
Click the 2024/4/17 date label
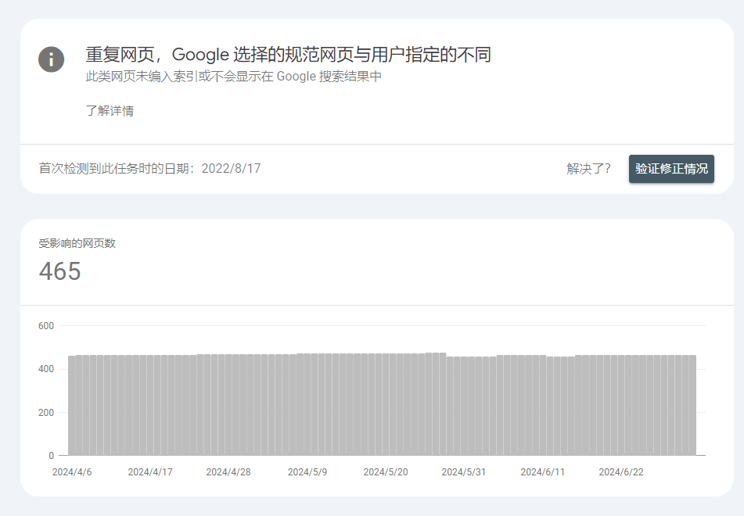[x=150, y=472]
